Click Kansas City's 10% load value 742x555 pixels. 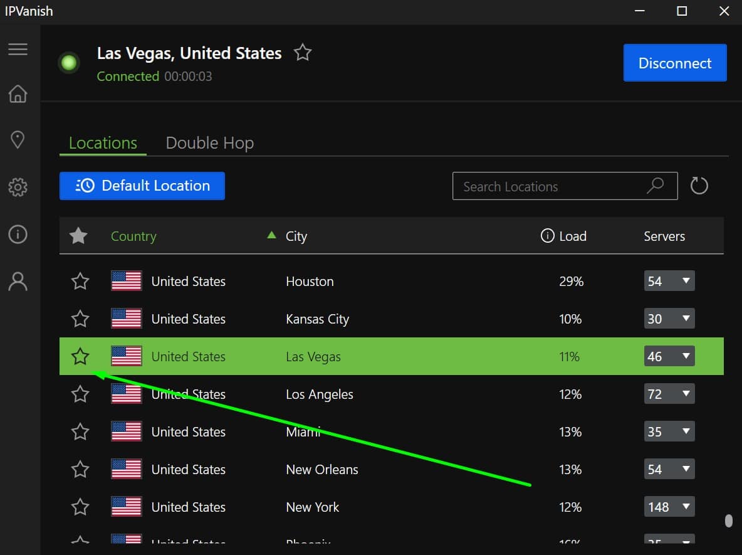pyautogui.click(x=570, y=319)
